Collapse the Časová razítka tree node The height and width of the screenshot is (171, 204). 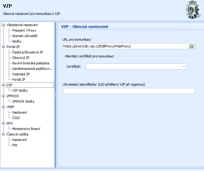3,134
